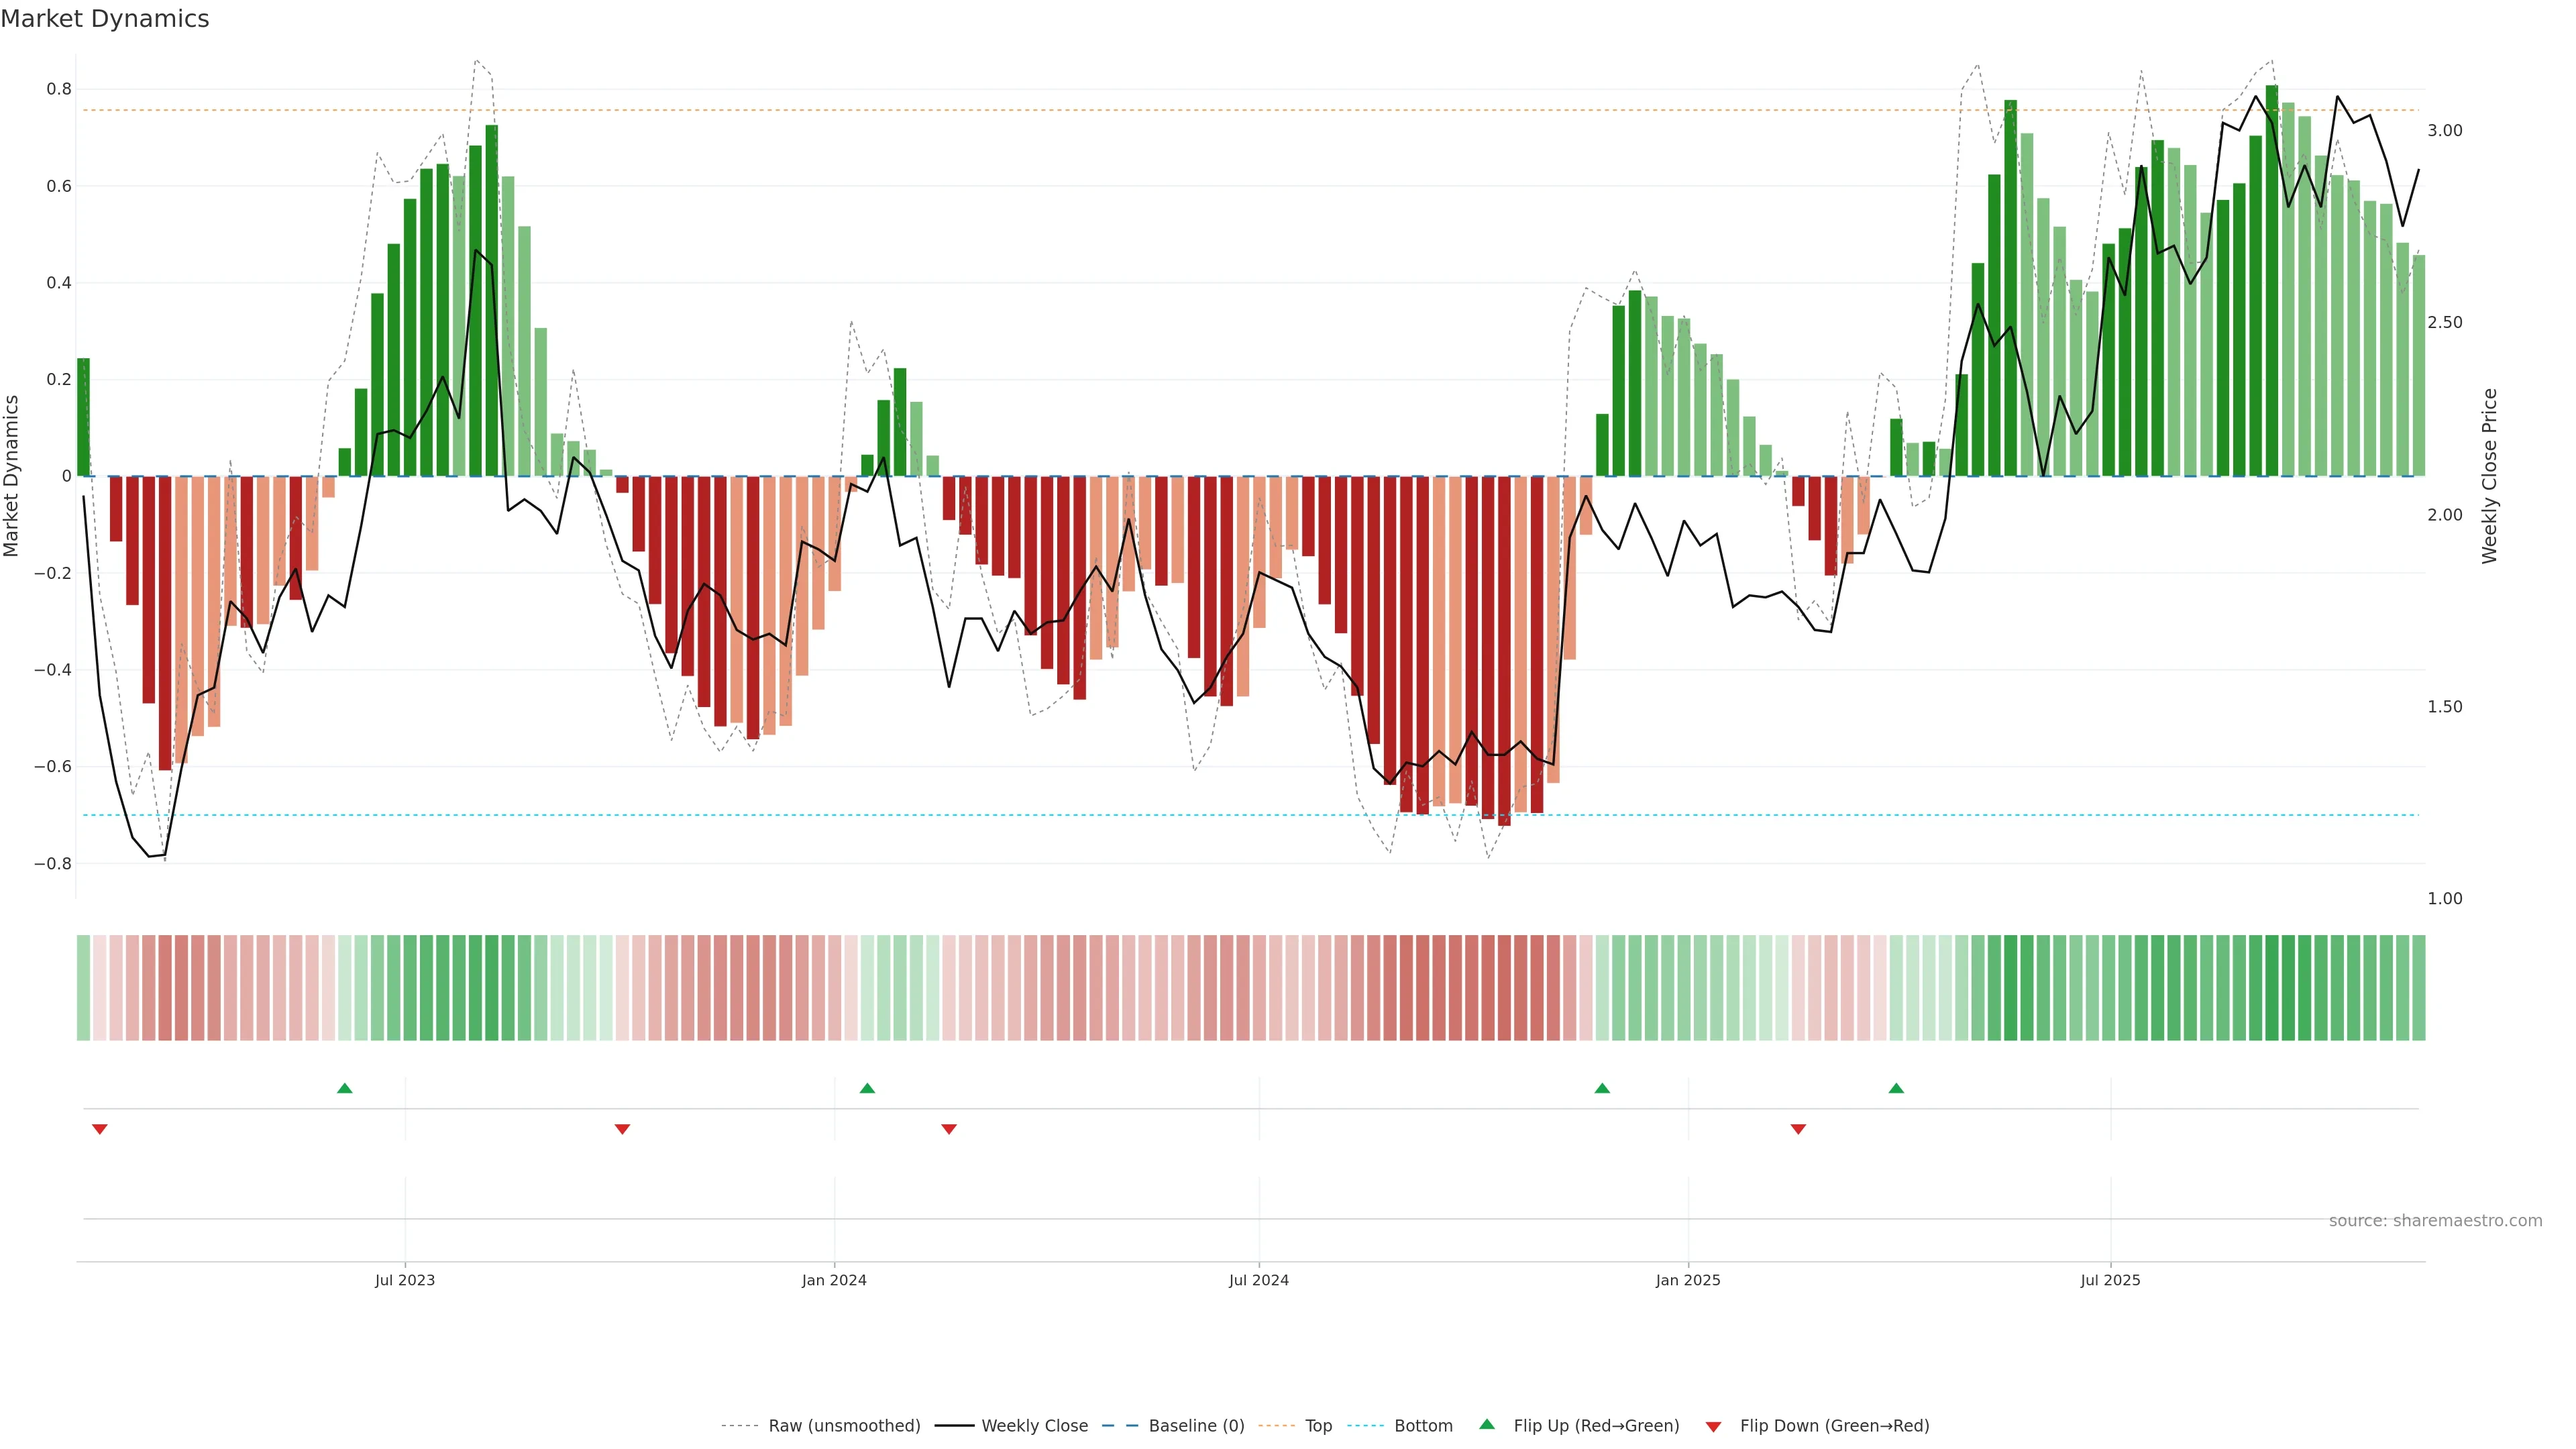This screenshot has width=2576, height=1449.
Task: Toggle the Weekly Close legend entry
Action: [x=1034, y=1426]
